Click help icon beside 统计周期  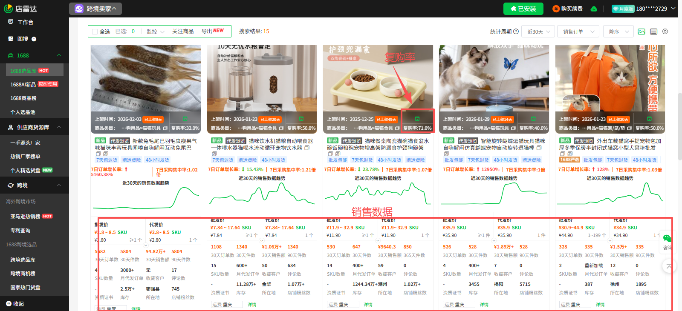[x=516, y=31]
